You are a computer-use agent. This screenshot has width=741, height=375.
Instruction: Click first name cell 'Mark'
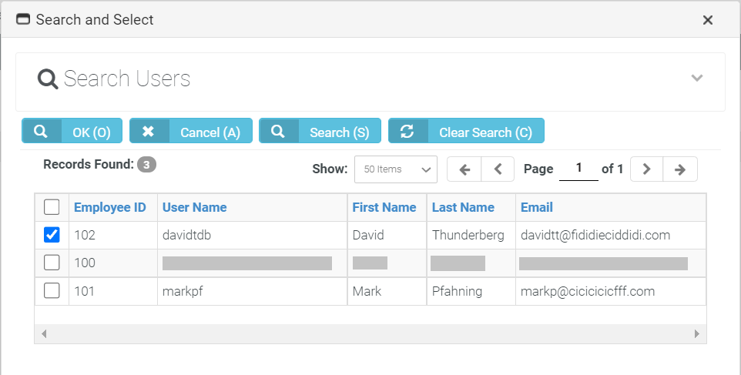(367, 291)
